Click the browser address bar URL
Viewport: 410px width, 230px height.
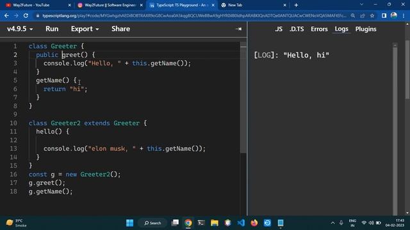pos(194,15)
